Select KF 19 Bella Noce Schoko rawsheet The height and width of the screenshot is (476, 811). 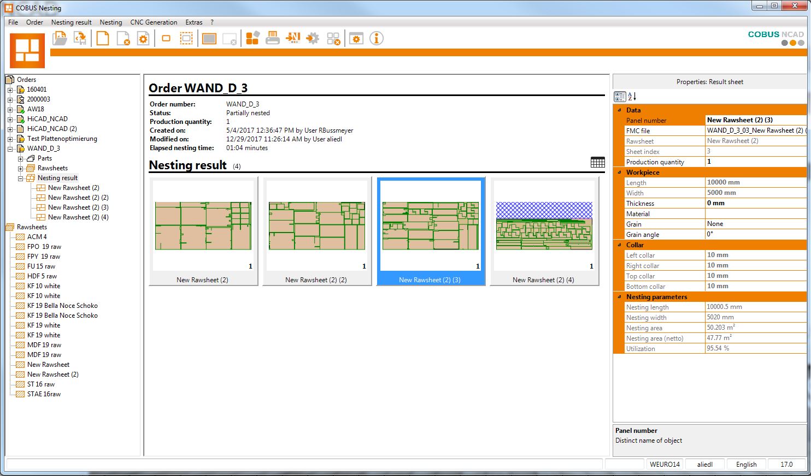(x=62, y=306)
